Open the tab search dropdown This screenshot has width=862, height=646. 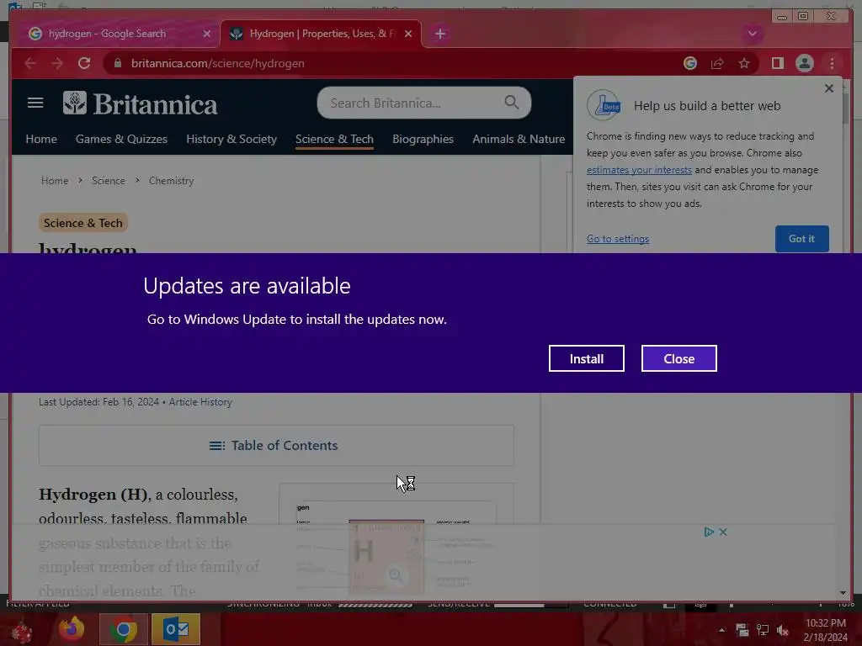(x=752, y=34)
